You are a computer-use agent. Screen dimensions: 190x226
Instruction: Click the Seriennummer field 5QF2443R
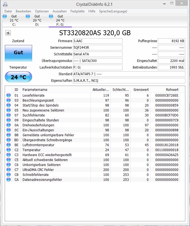(98, 48)
